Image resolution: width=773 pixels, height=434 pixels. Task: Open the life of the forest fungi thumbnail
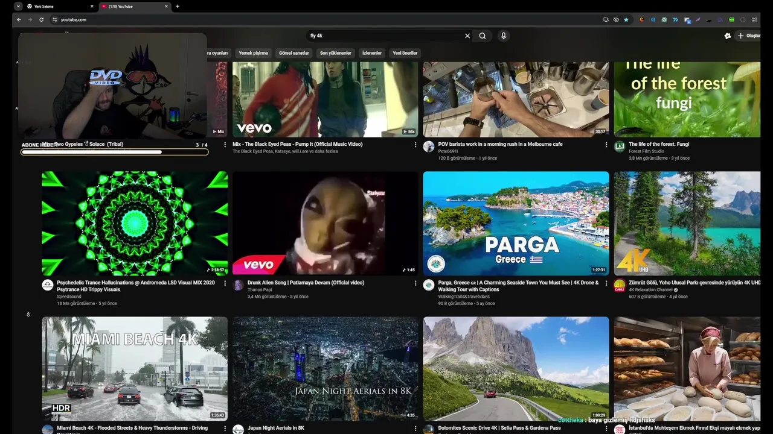687,99
